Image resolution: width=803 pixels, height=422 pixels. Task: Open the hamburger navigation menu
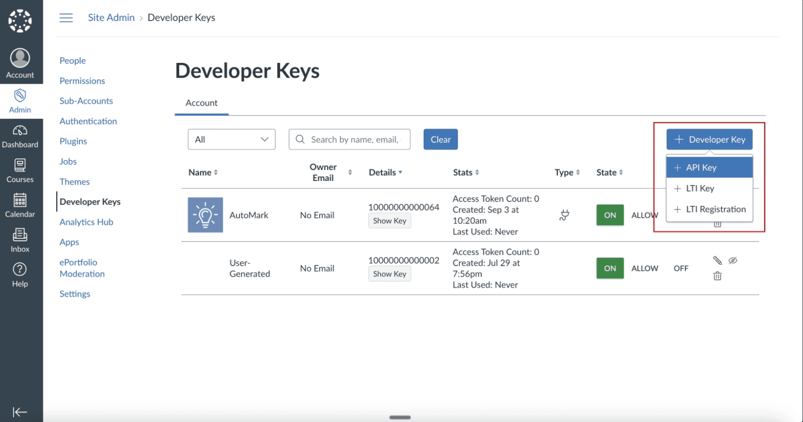pyautogui.click(x=66, y=17)
